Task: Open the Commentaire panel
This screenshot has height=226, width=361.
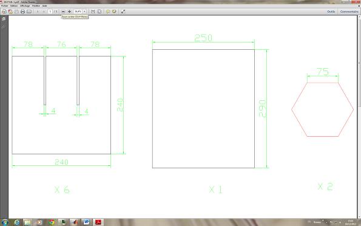Action: [x=349, y=12]
